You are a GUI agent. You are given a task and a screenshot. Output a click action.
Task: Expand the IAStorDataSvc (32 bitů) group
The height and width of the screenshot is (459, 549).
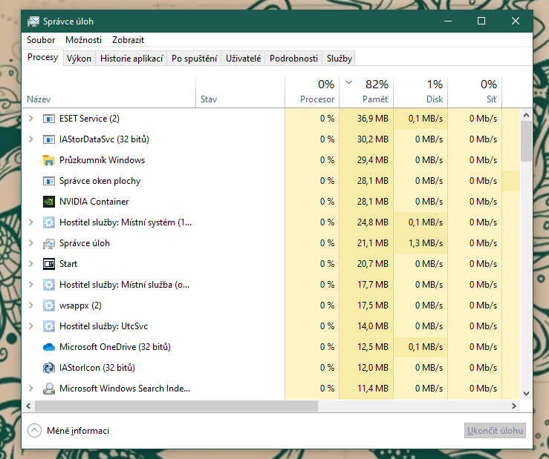[30, 139]
